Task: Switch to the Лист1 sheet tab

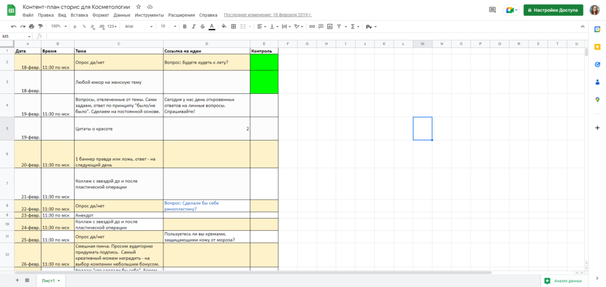Action: [50, 281]
